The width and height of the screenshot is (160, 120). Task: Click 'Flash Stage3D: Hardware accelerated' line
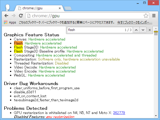pyautogui.click(x=45, y=47)
